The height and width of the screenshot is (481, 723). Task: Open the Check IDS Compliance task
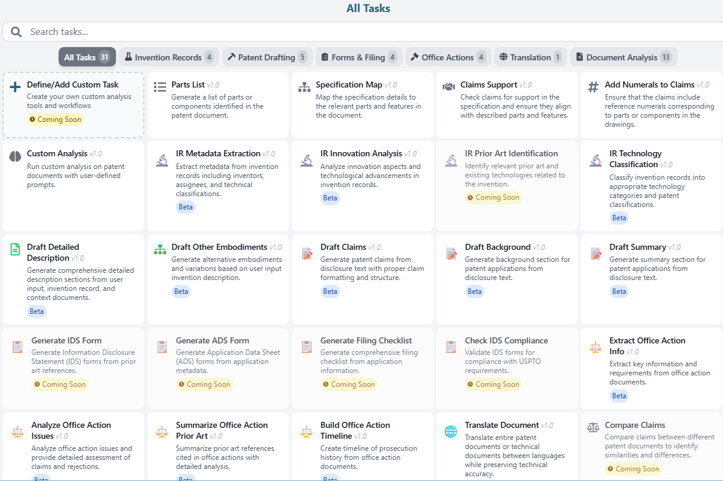pos(506,362)
